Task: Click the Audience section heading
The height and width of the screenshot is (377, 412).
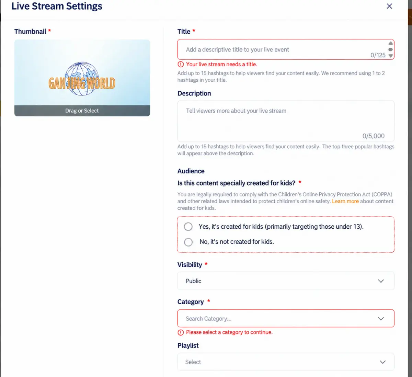Action: click(191, 171)
